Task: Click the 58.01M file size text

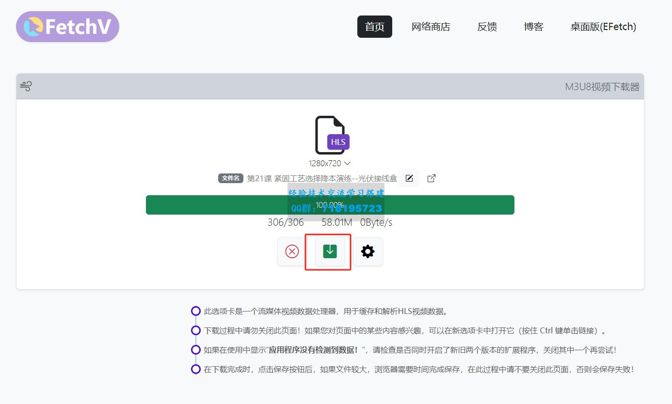Action: click(x=337, y=223)
